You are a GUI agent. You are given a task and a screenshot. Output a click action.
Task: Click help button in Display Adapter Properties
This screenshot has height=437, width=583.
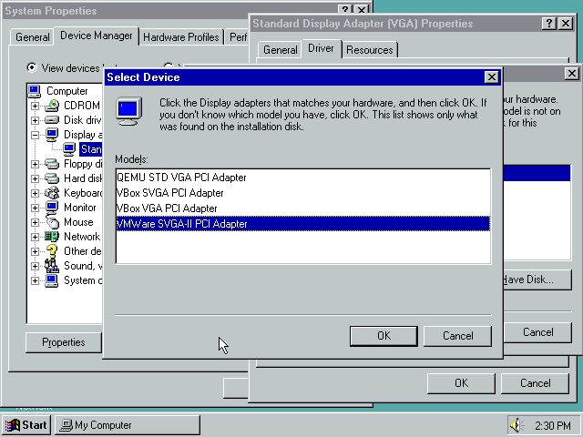coord(548,24)
